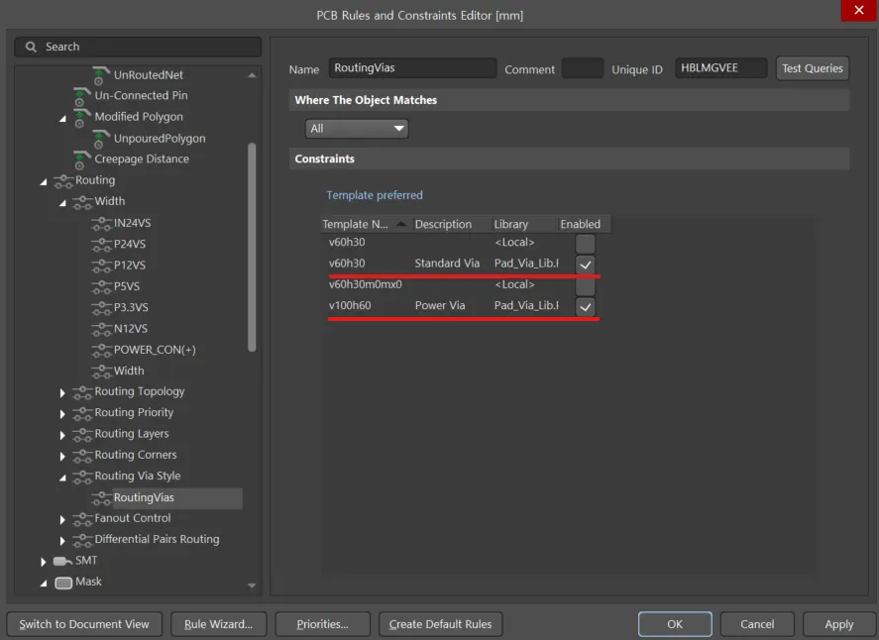
Task: Click the N12VS width rule icon
Action: 101,329
